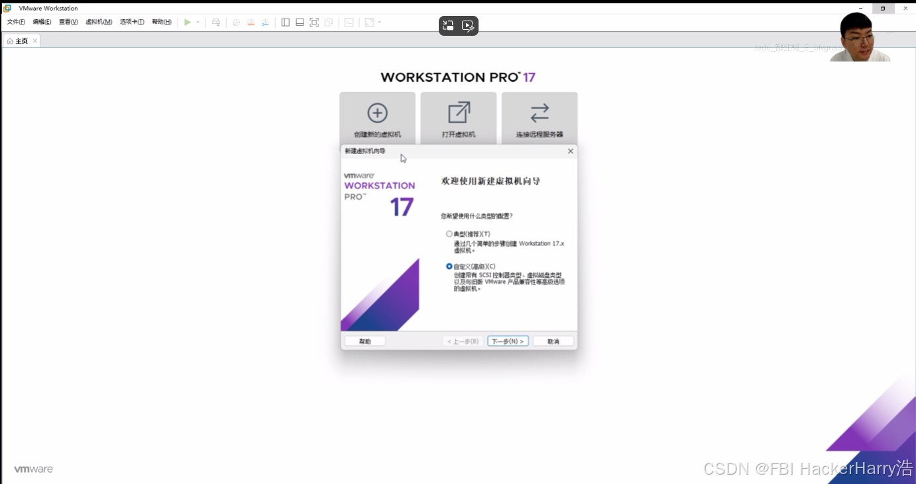Click the VMware Workstation title bar logo

tap(7, 8)
